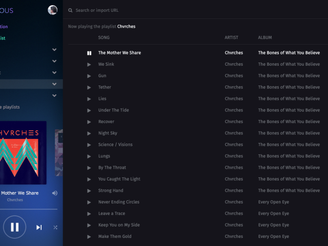Sort by the ARTIST column header
Viewport: 328px width, 246px height.
pyautogui.click(x=231, y=37)
